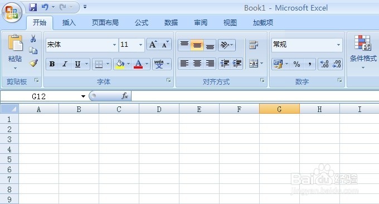Toggle bold formatting

(52, 64)
